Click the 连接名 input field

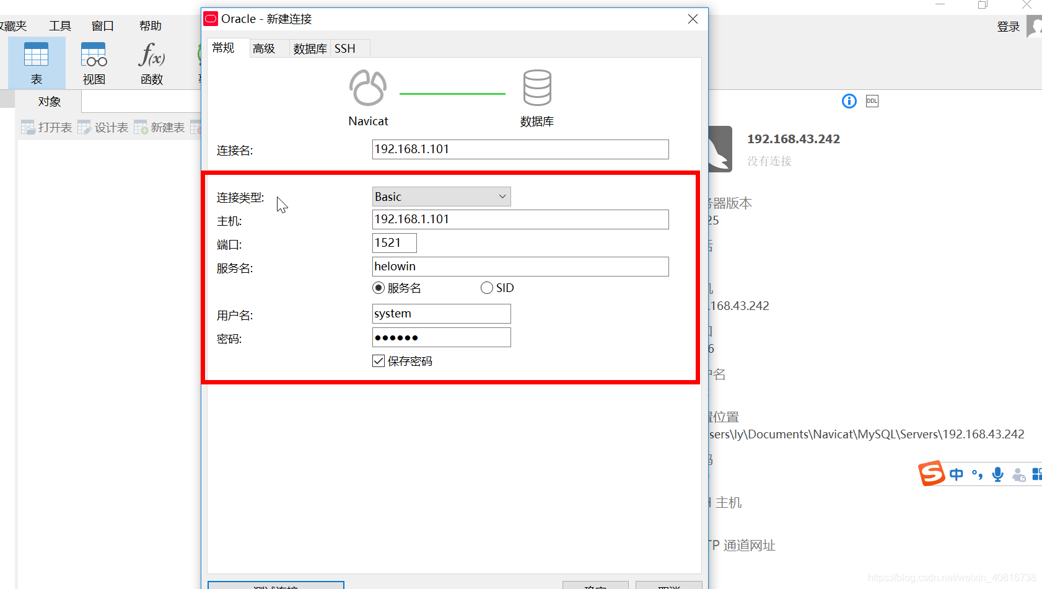pyautogui.click(x=520, y=149)
